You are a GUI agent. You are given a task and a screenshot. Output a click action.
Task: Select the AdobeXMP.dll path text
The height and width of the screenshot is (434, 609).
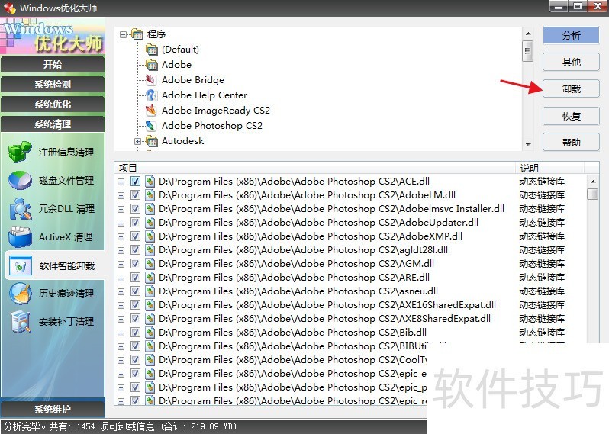click(311, 236)
